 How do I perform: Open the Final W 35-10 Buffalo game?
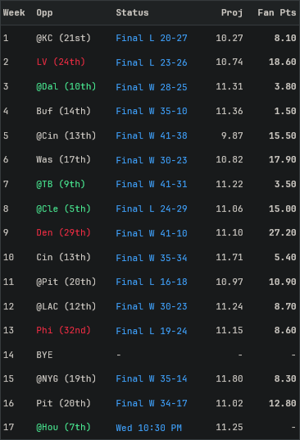[152, 111]
